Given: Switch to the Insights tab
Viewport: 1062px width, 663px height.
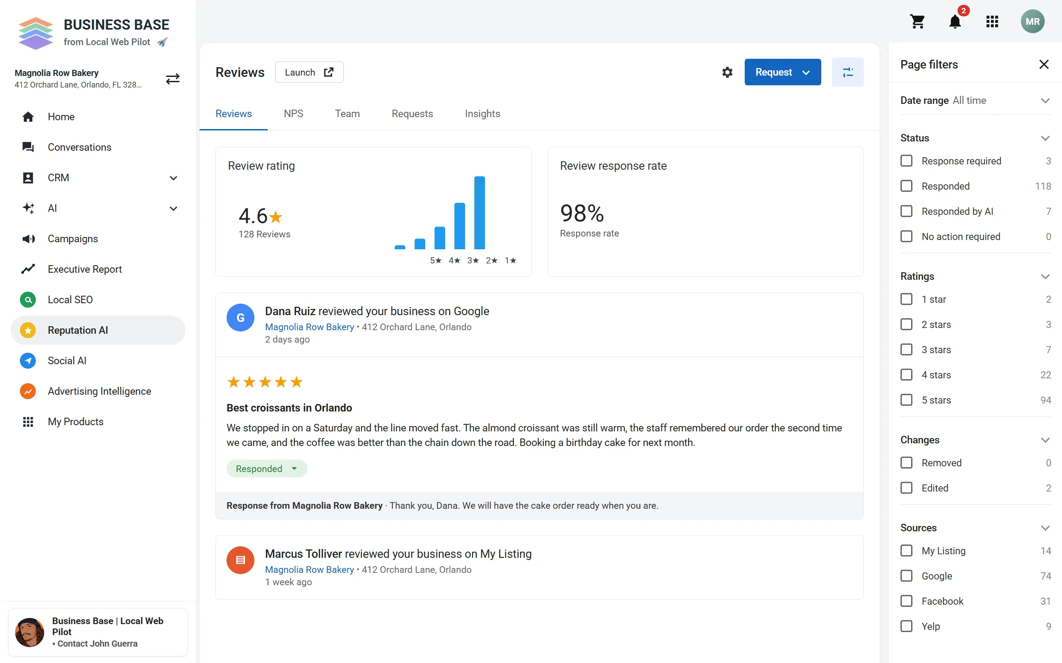Looking at the screenshot, I should [482, 114].
